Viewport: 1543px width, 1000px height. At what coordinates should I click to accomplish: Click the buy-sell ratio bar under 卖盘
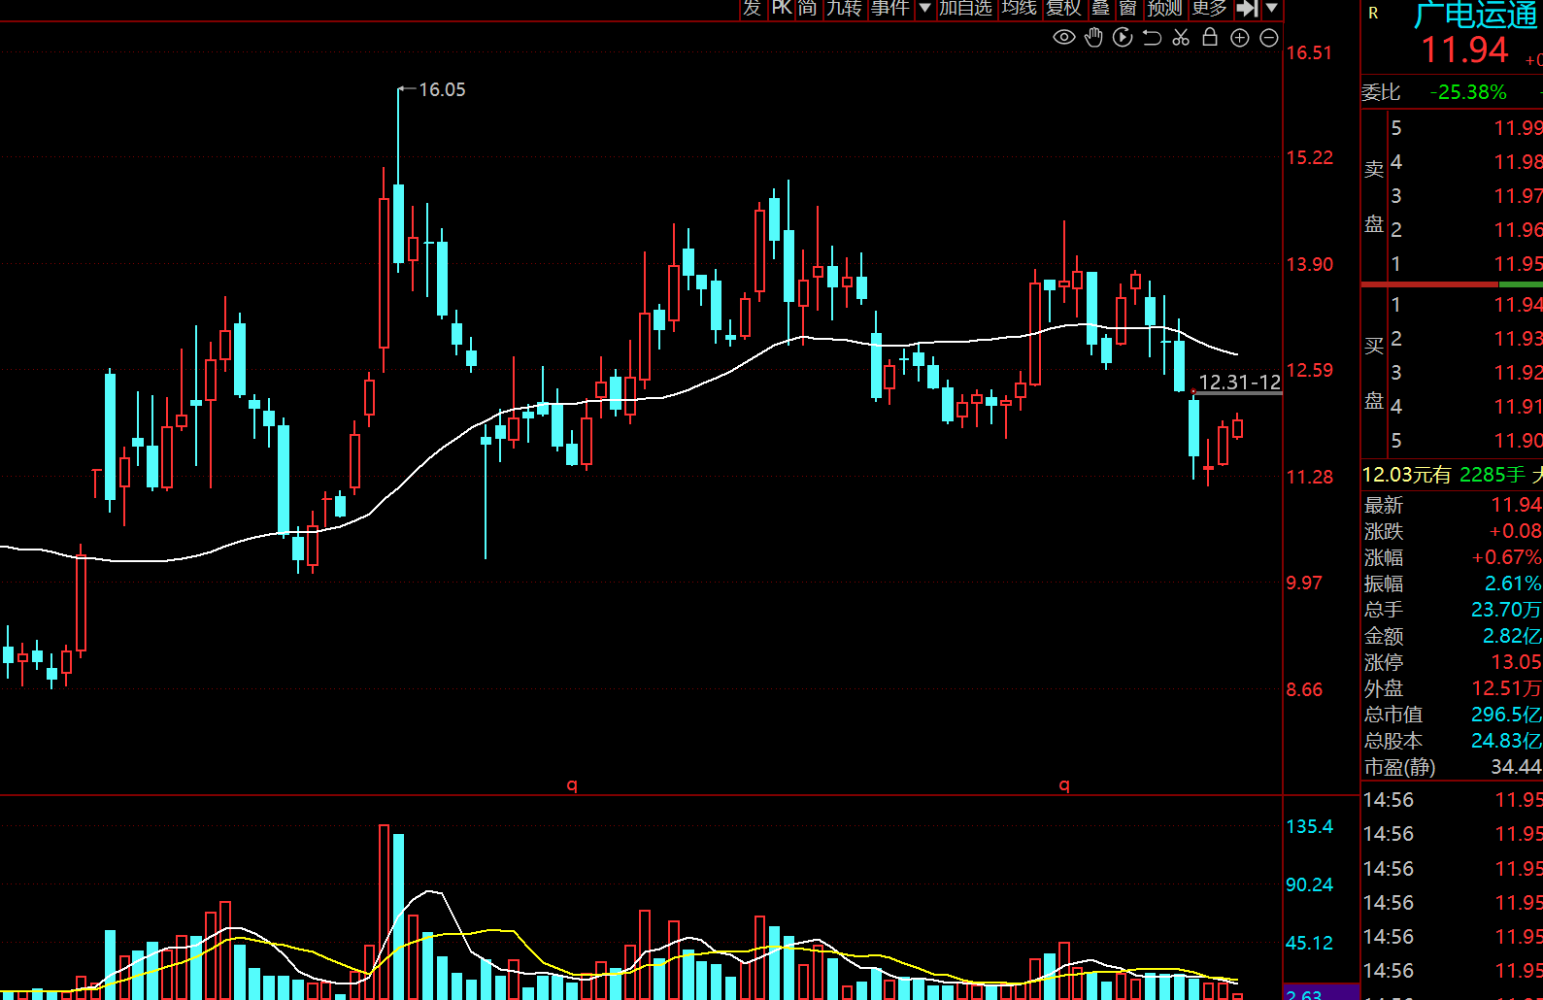pyautogui.click(x=1451, y=284)
